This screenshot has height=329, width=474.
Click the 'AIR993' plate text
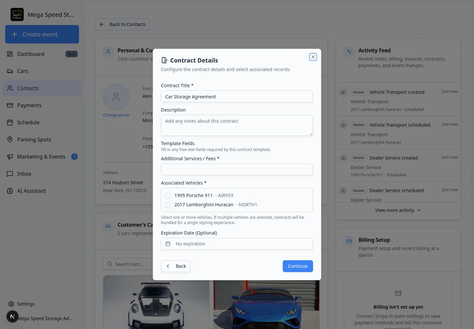coord(225,195)
